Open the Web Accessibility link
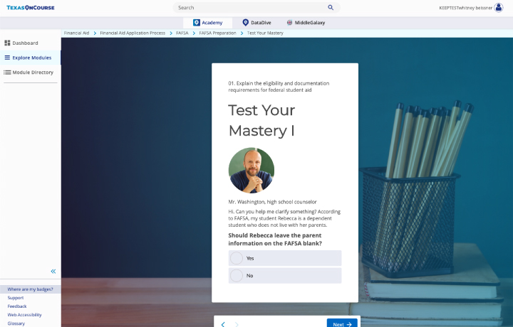Screen dimensions: 513x327 (x=24, y=315)
